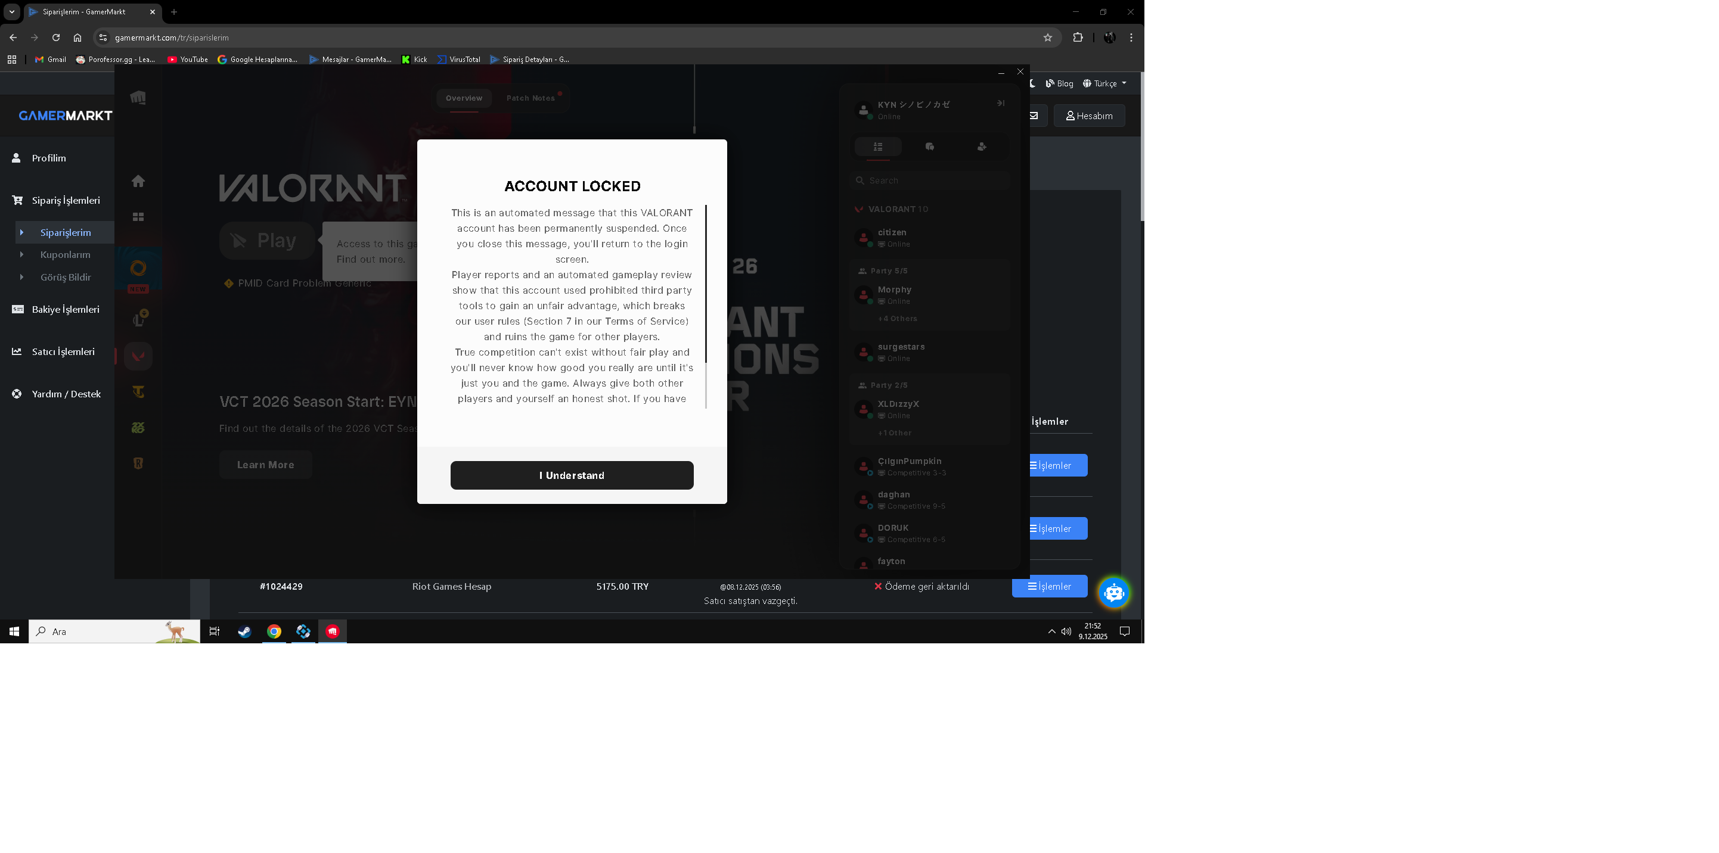View site information icon in address bar
Viewport: 1719px width, 853px height.
coord(103,38)
